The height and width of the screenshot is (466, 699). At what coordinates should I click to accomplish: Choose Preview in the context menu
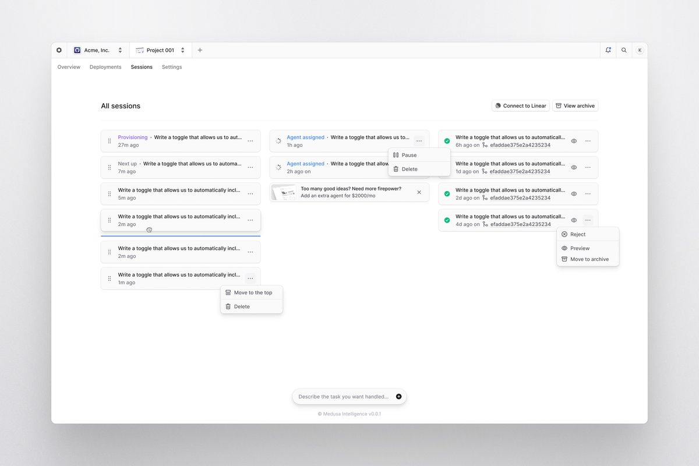coord(588,248)
